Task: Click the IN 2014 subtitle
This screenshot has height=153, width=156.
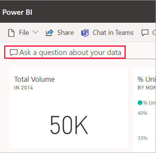Action: pos(24,87)
